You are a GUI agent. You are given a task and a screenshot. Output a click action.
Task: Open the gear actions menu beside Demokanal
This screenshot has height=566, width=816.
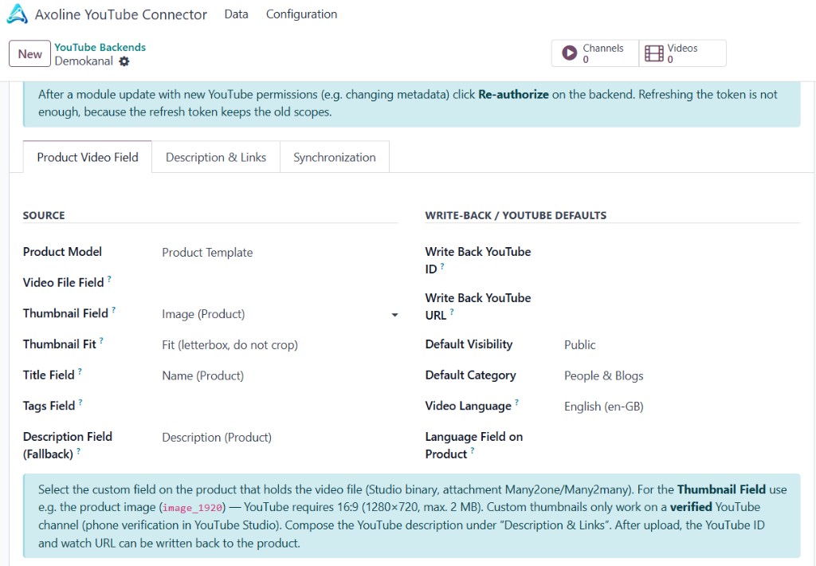124,61
